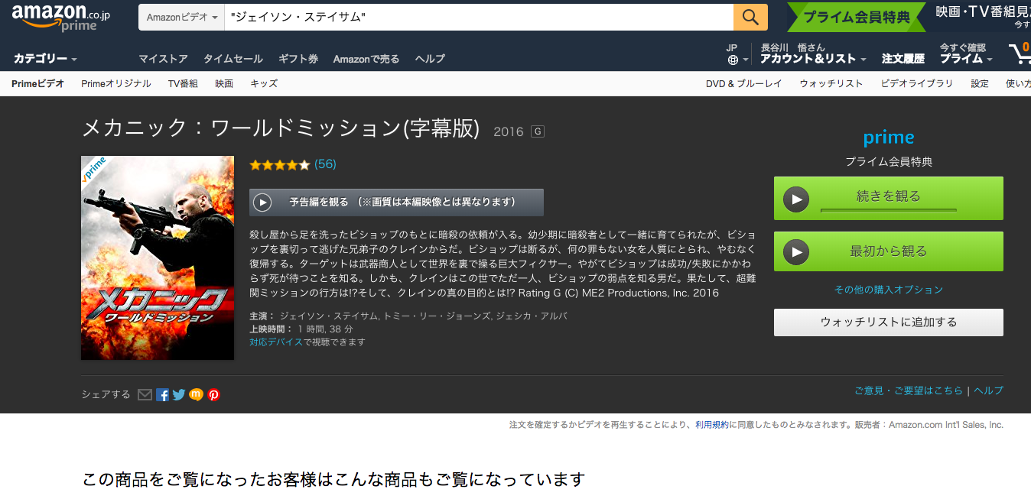Open the キッズ tab
Viewport: 1031px width, 499px height.
coord(264,83)
